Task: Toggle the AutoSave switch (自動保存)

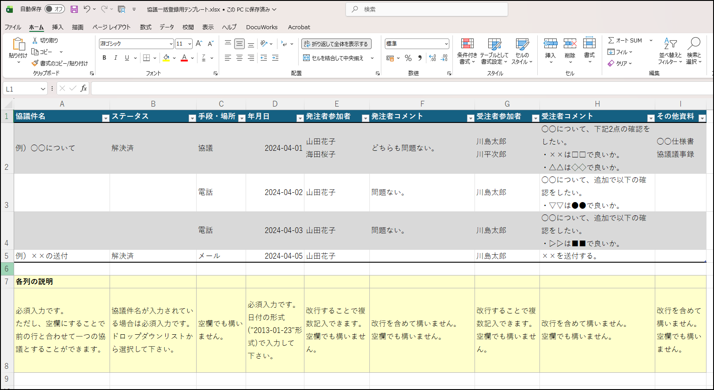Action: tap(55, 9)
